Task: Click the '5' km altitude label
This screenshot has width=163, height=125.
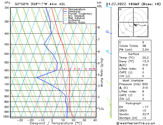Action: point(99,63)
